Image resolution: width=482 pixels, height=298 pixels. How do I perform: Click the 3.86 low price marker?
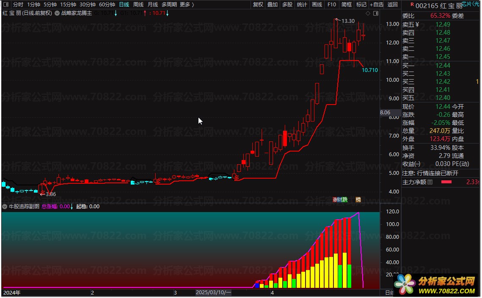(x=51, y=194)
